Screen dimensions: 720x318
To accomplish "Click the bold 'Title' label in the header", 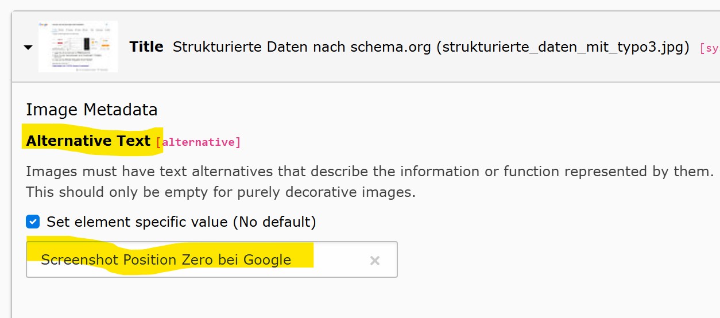I will (x=146, y=47).
